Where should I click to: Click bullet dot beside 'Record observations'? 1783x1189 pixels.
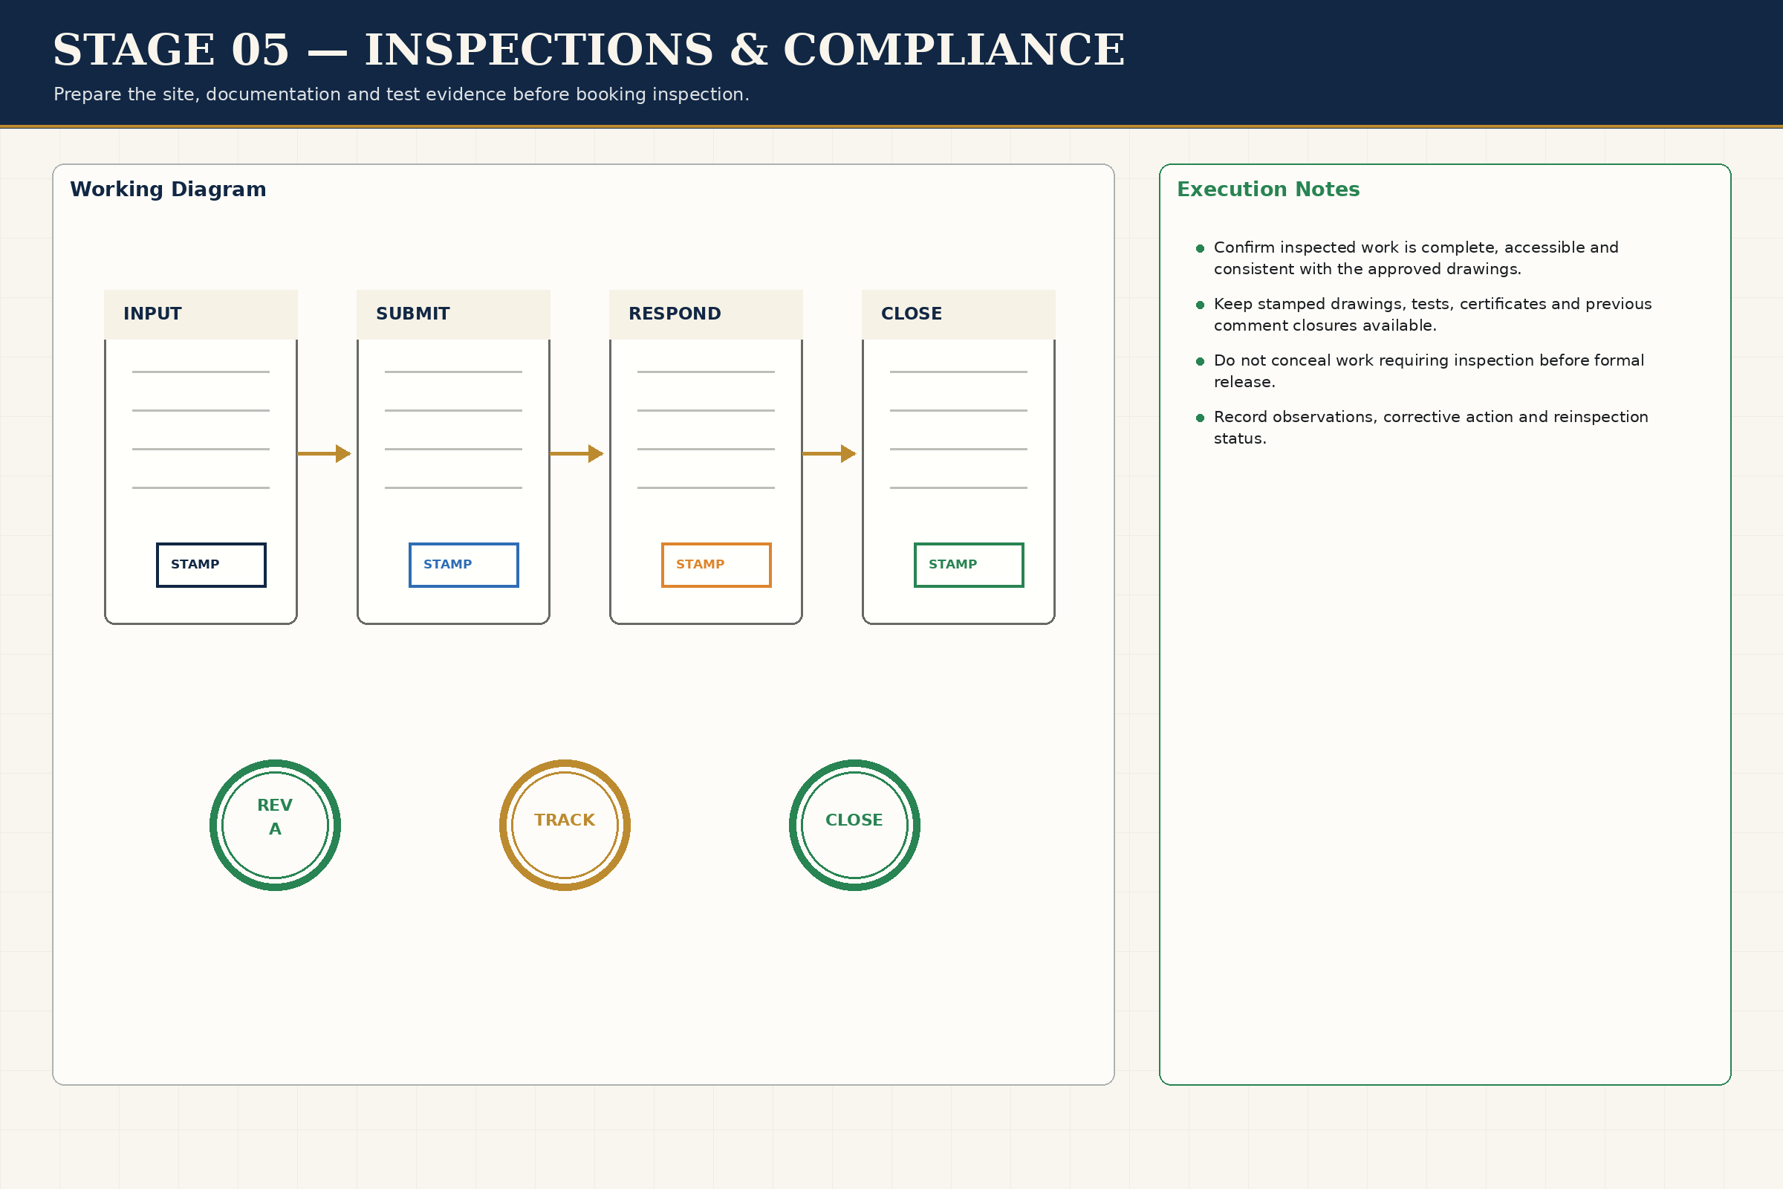pos(1200,418)
